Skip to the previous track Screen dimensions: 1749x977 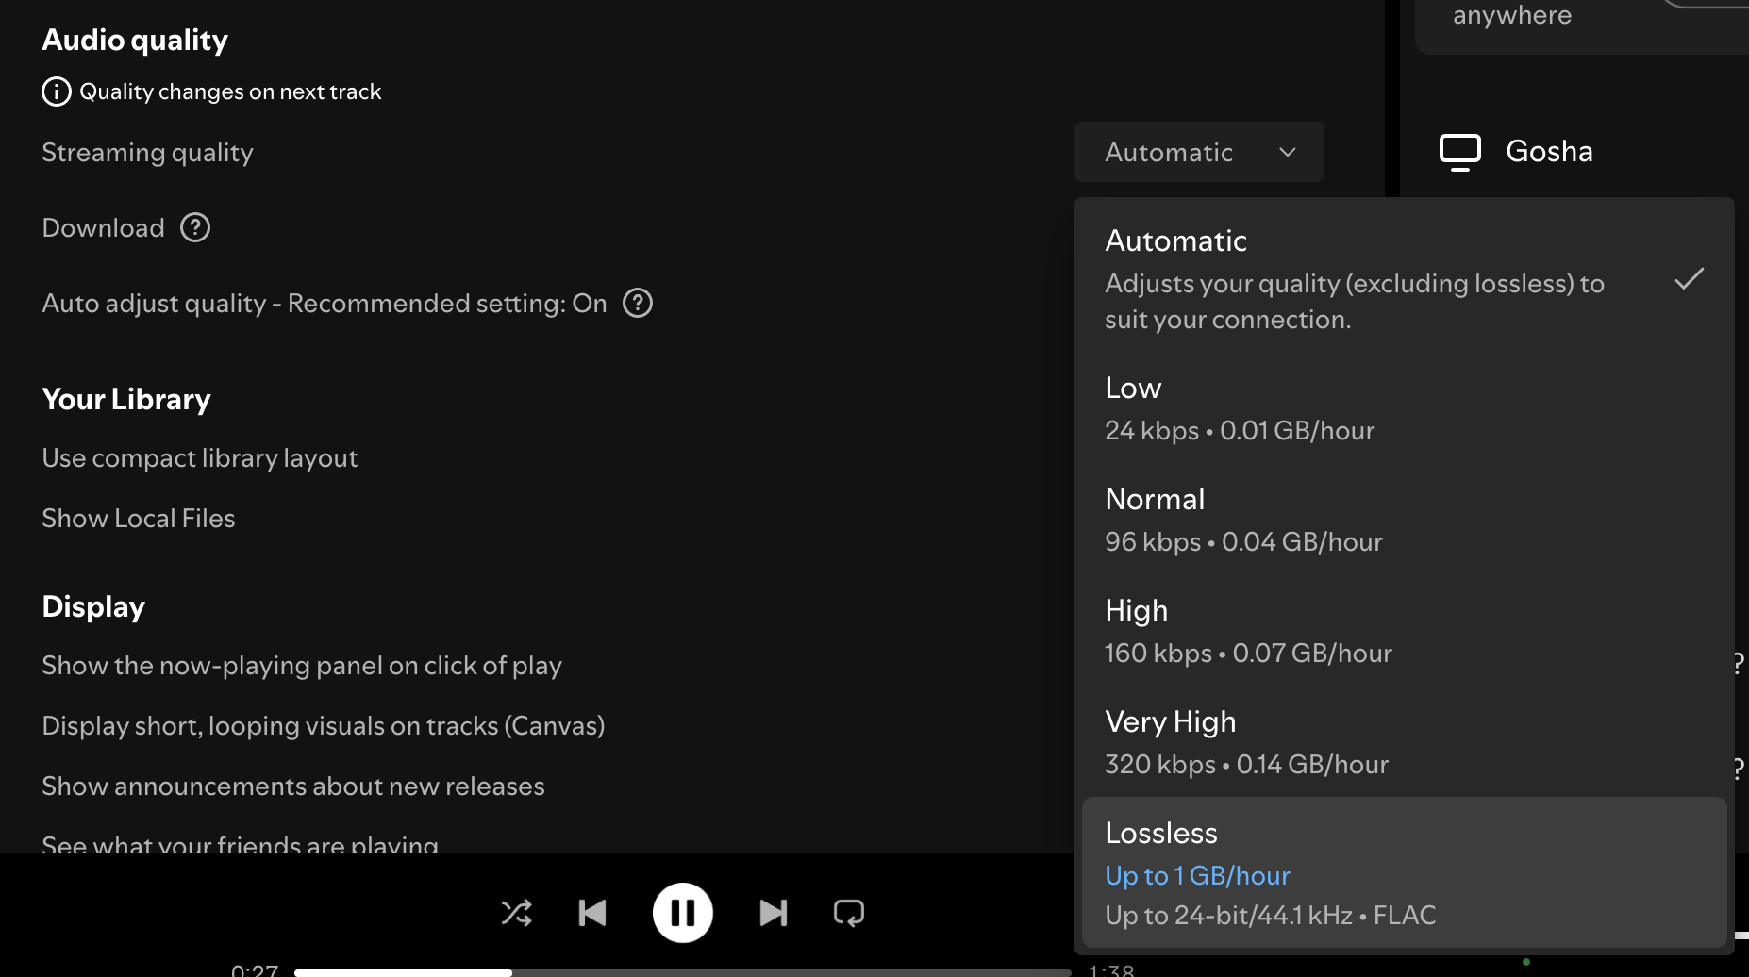point(592,913)
